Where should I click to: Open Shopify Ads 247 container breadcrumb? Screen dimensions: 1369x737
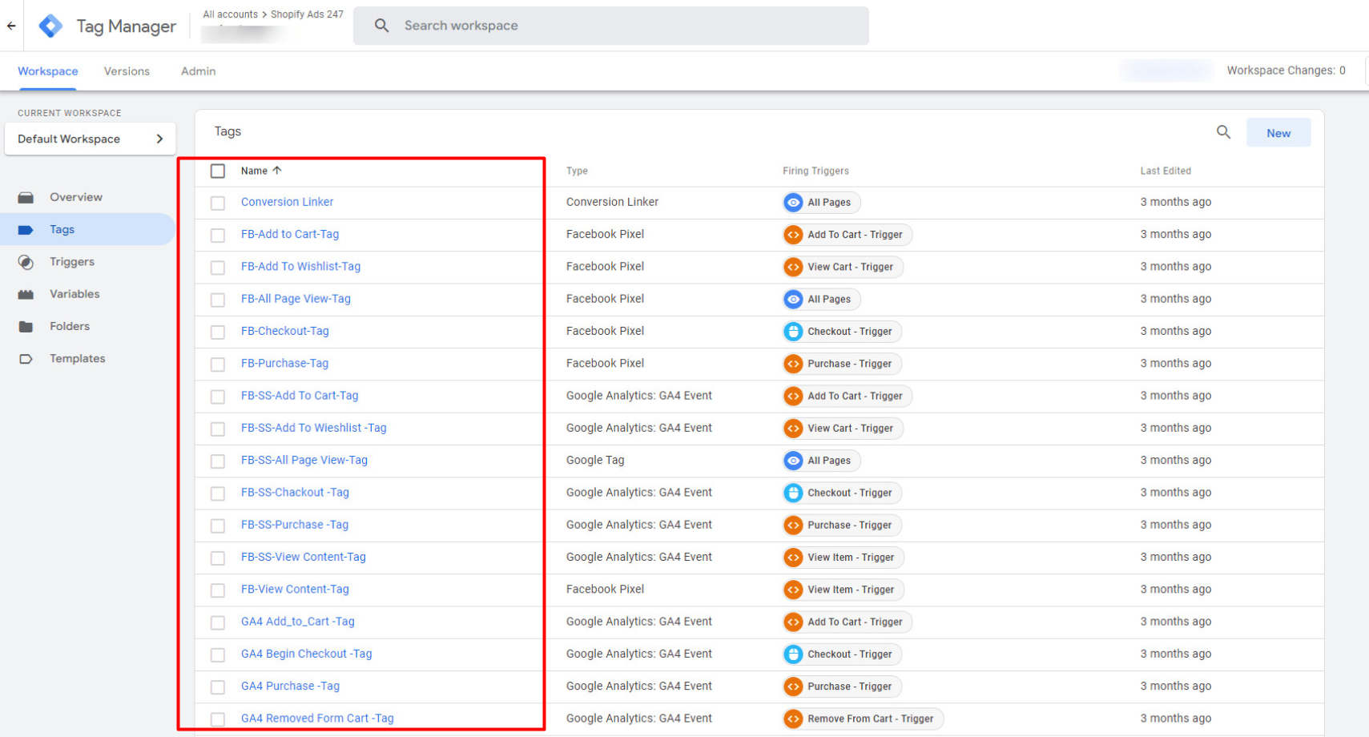307,14
